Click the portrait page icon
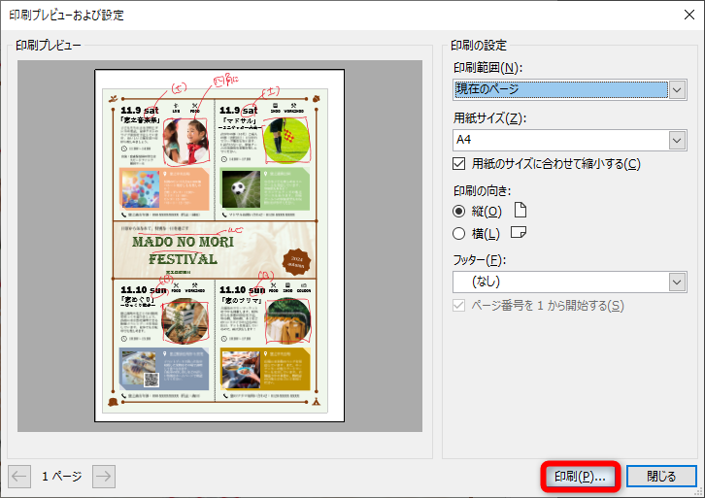Image resolution: width=705 pixels, height=498 pixels. [x=520, y=210]
